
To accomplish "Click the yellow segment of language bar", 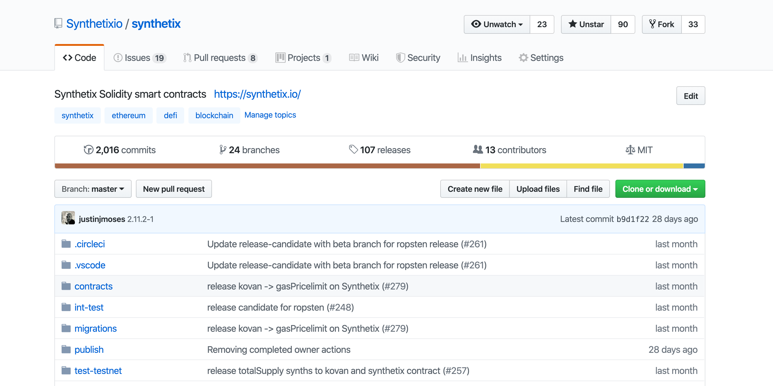I will pos(582,166).
